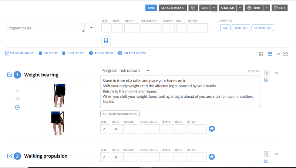The image size is (296, 168).
Task: Click the Walking propulsion Rest field
Action: pos(180,157)
